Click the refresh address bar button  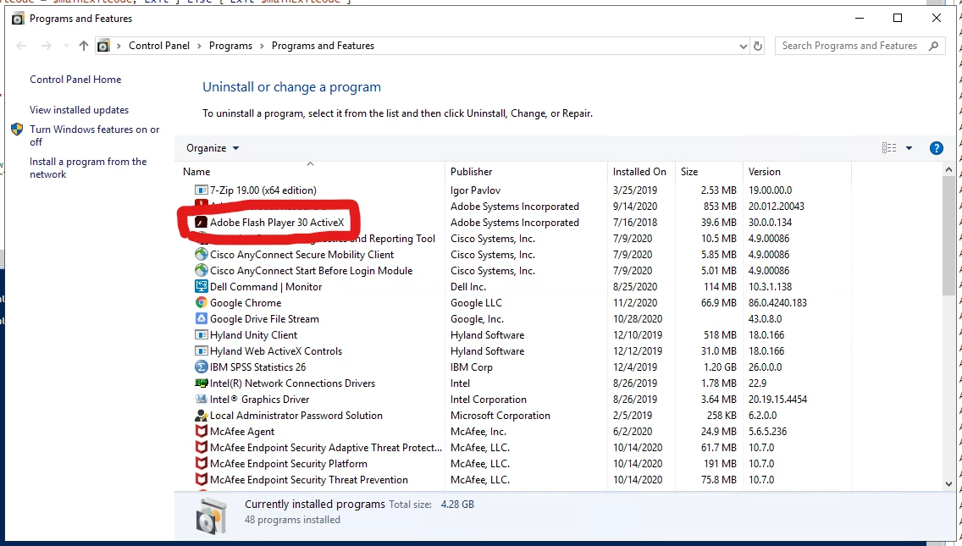pos(758,46)
